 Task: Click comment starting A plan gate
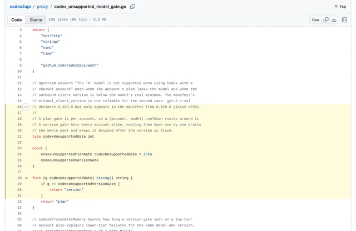(116, 119)
